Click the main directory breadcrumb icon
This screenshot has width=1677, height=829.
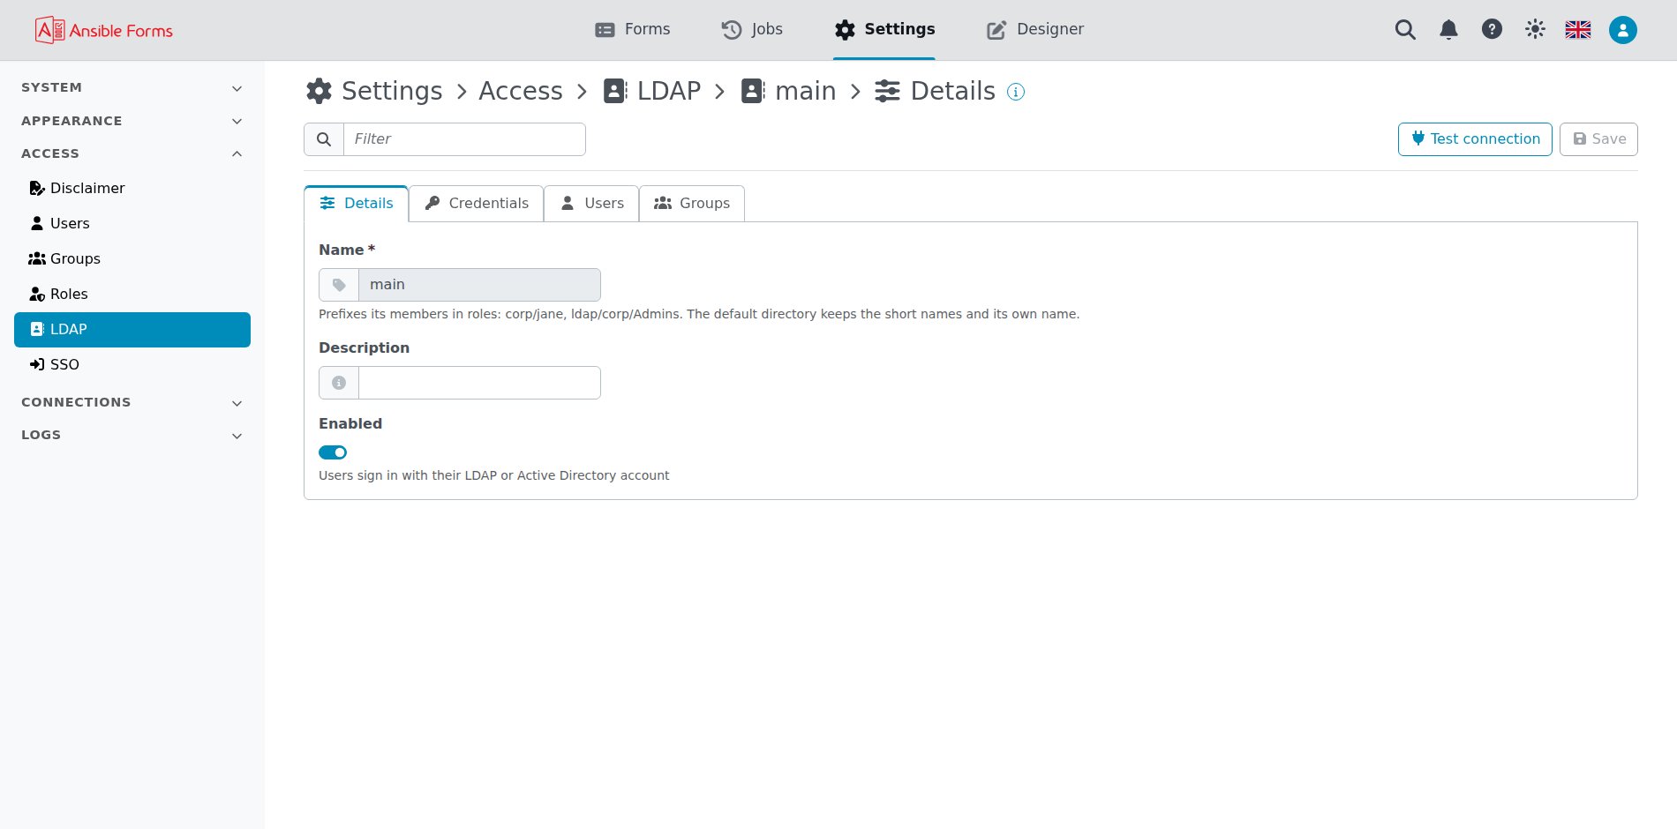coord(753,91)
